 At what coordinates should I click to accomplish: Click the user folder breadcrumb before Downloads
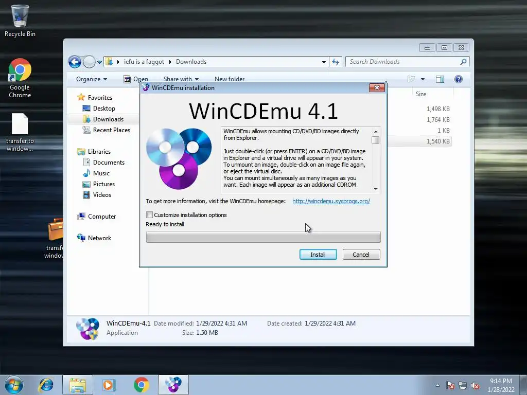point(144,62)
